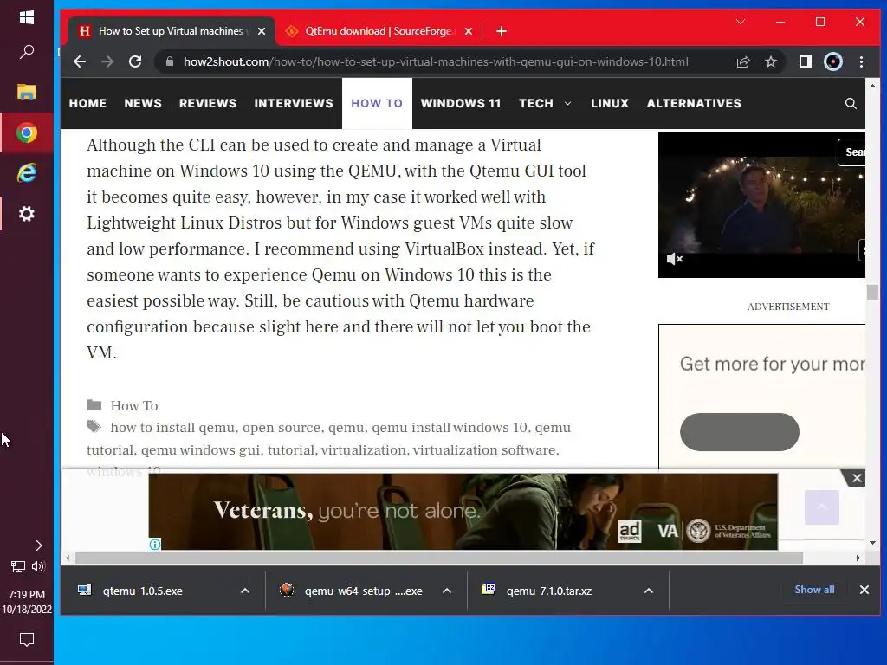Open the NEWS section

143,104
